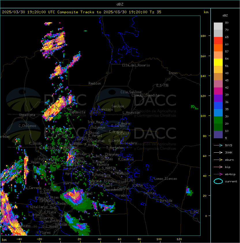Click the 'dBZ' title at the top

pyautogui.click(x=120, y=4)
